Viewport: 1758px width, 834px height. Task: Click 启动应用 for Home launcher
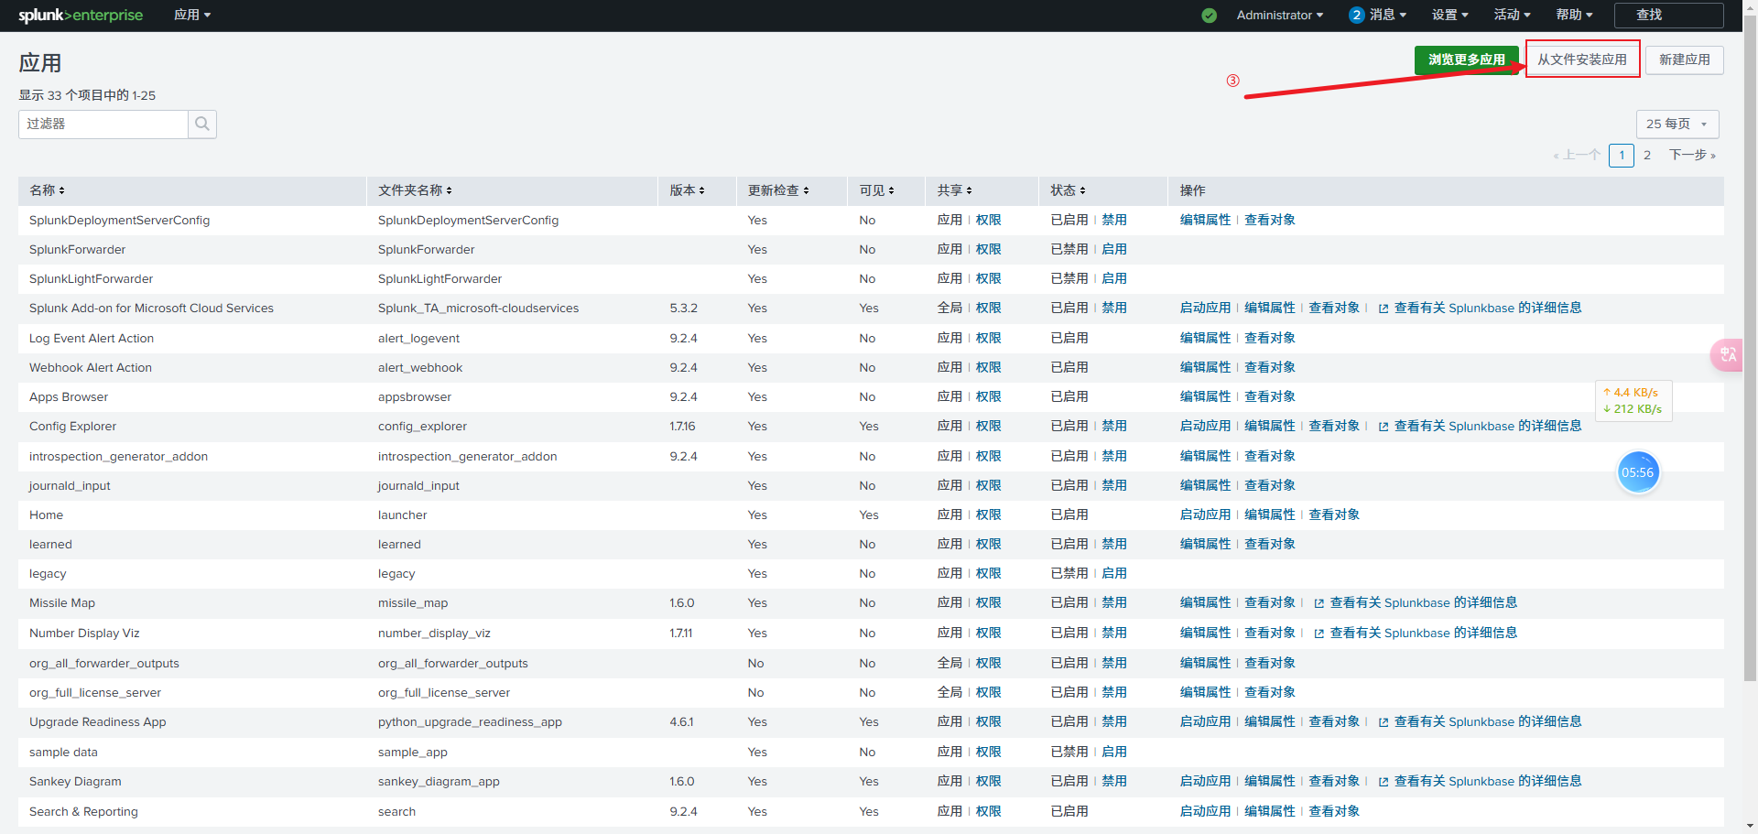(1205, 515)
